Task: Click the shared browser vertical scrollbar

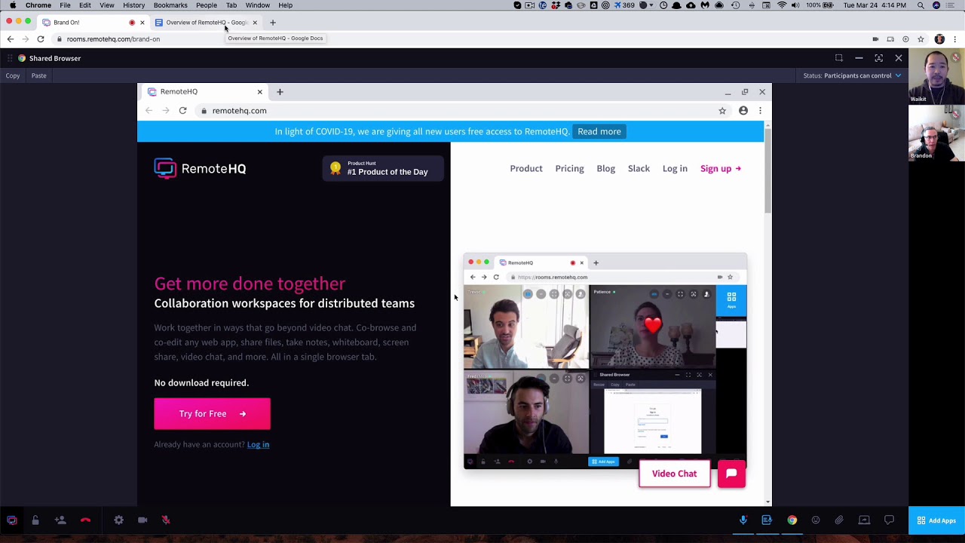Action: pos(767,170)
